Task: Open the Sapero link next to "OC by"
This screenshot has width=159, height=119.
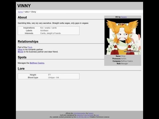Action: click(124, 17)
